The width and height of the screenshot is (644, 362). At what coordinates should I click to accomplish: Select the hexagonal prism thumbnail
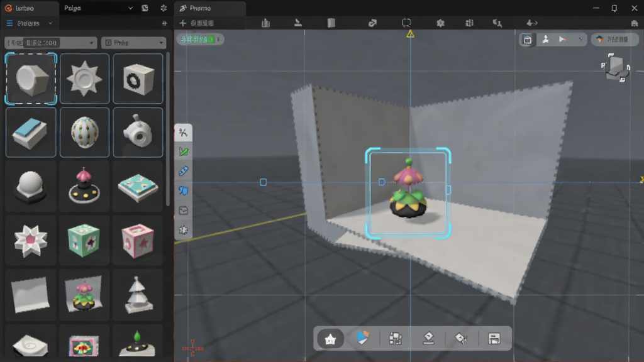31,79
